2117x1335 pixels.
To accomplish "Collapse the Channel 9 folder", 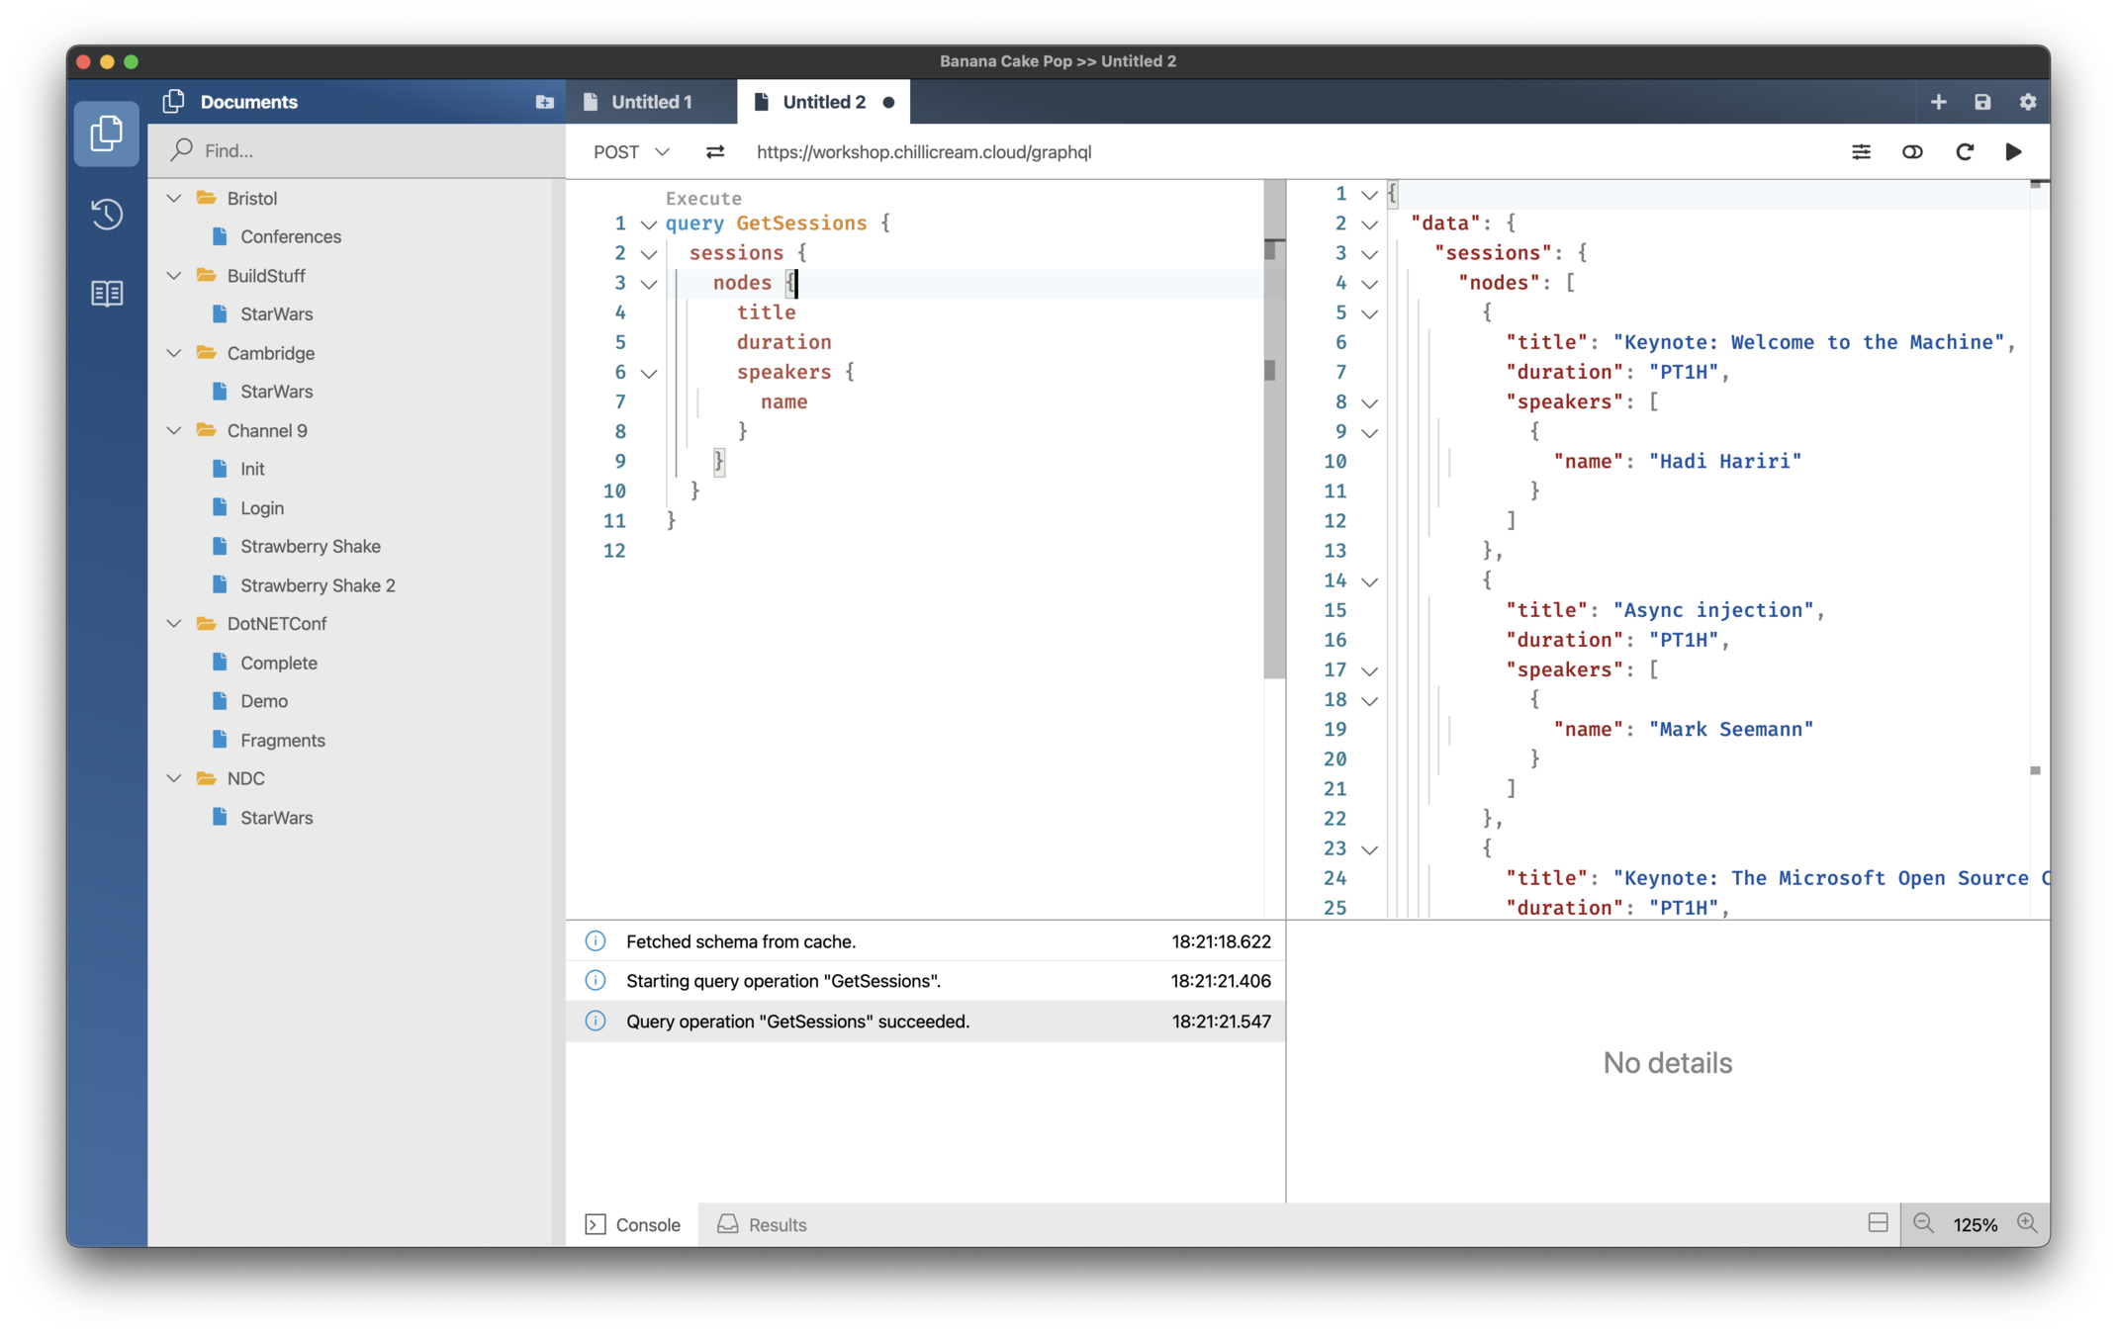I will pos(174,430).
